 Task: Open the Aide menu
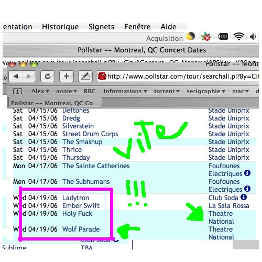[x=168, y=27]
